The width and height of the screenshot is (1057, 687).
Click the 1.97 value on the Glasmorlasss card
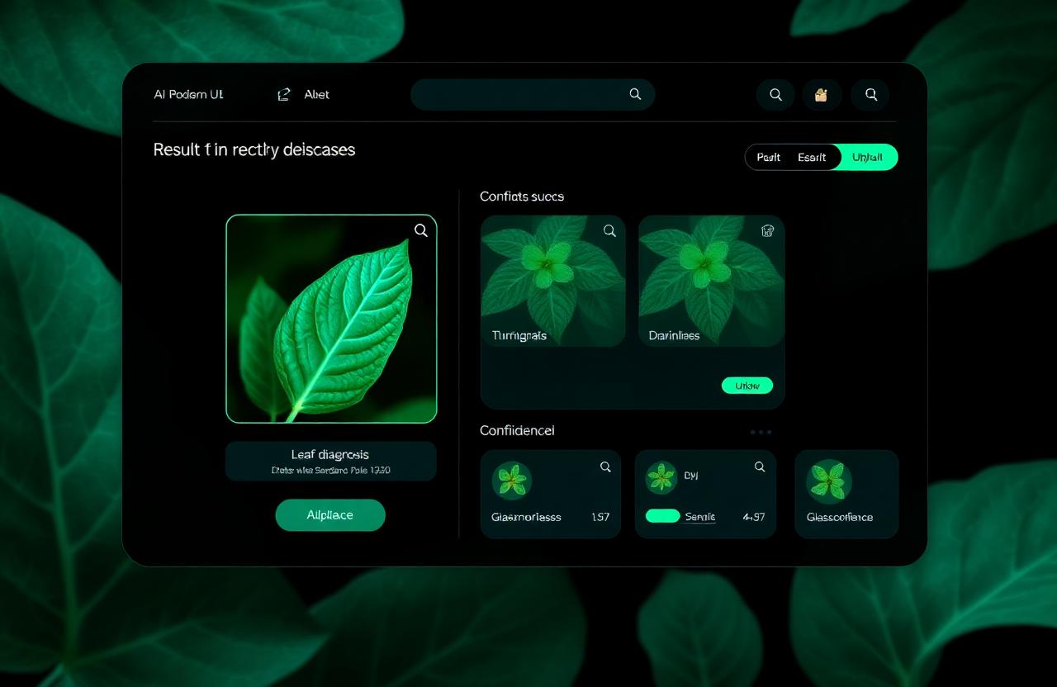click(600, 517)
